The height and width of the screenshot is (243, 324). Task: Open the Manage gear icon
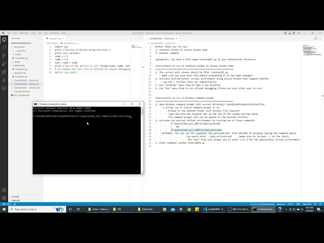(4, 198)
